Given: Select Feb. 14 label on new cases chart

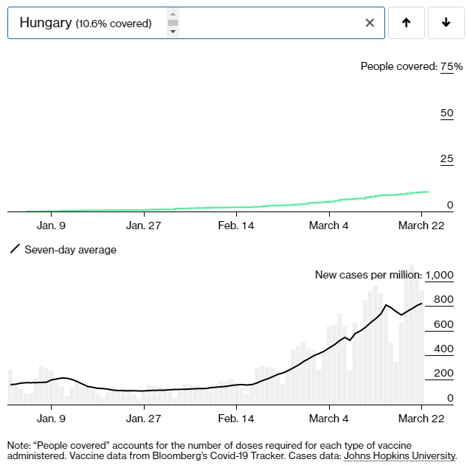Looking at the screenshot, I should click(x=236, y=419).
